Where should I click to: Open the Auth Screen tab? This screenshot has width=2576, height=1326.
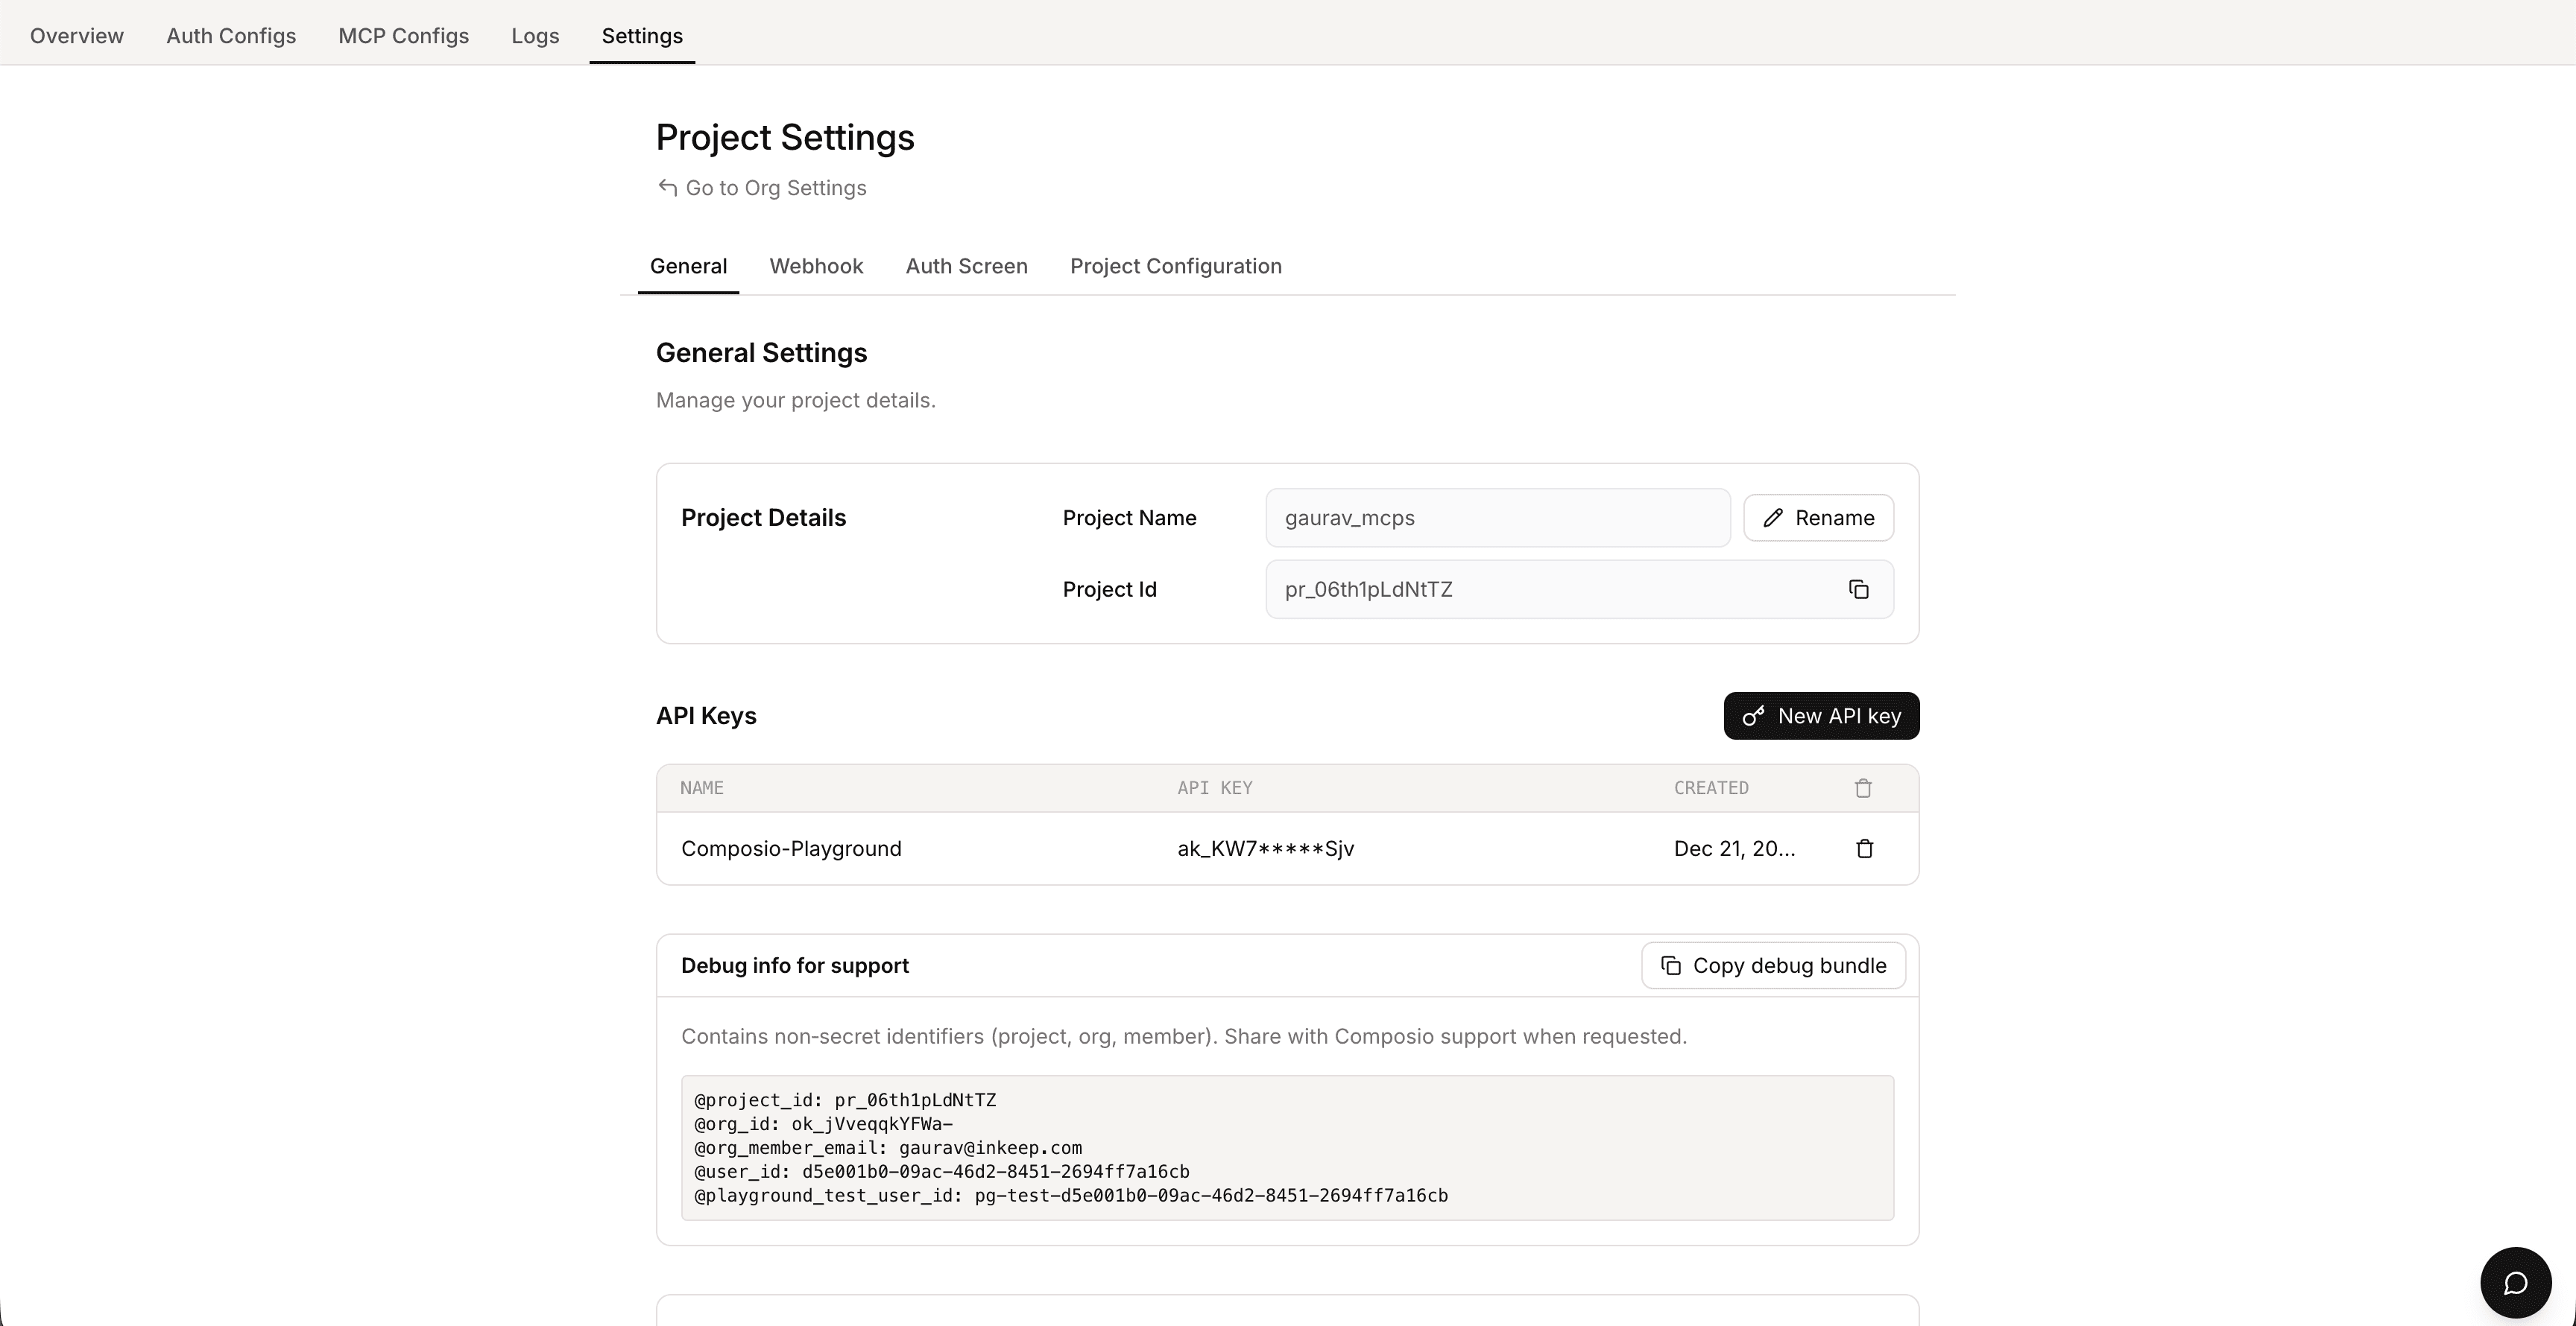coord(966,266)
